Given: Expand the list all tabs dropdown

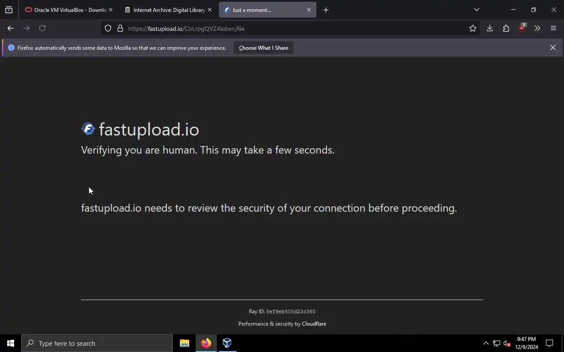Looking at the screenshot, I should (x=476, y=10).
